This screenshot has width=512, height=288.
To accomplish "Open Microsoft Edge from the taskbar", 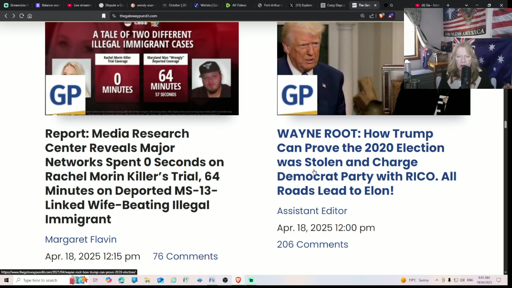I will click(x=122, y=280).
